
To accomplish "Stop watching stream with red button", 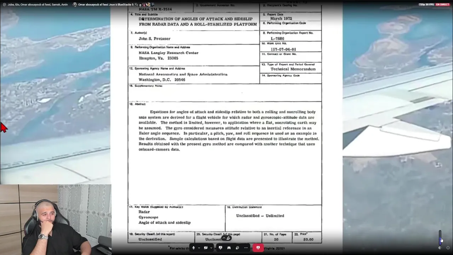I will pos(258,248).
